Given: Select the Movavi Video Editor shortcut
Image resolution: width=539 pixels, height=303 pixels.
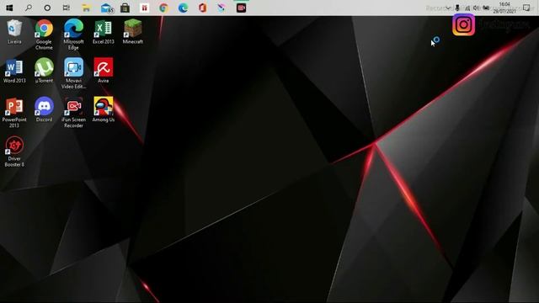Looking at the screenshot, I should (x=73, y=73).
